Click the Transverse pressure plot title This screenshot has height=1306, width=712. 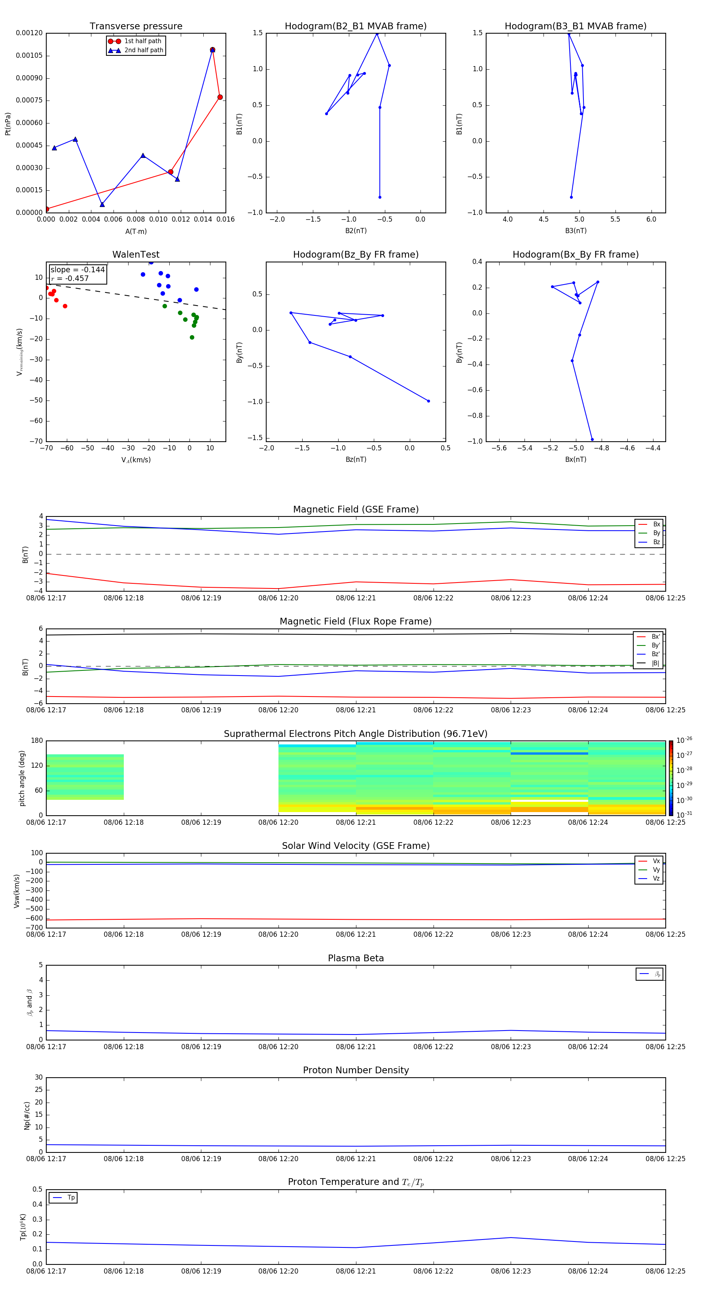[136, 27]
